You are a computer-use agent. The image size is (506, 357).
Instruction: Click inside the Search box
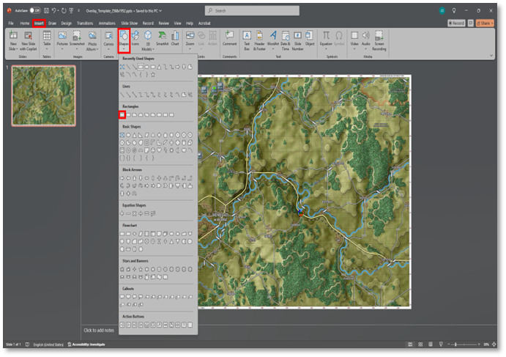click(252, 10)
